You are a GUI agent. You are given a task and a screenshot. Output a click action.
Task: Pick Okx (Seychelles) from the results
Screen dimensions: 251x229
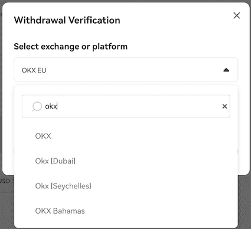126,186
